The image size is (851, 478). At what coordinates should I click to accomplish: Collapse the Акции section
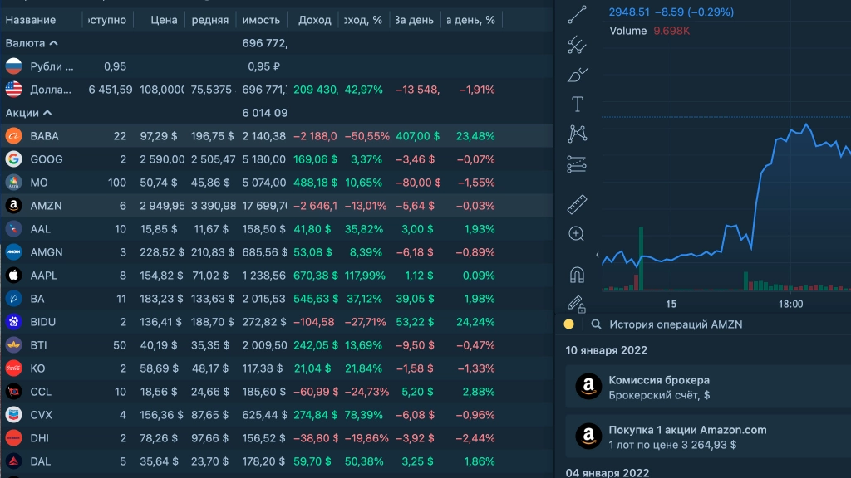coord(47,113)
